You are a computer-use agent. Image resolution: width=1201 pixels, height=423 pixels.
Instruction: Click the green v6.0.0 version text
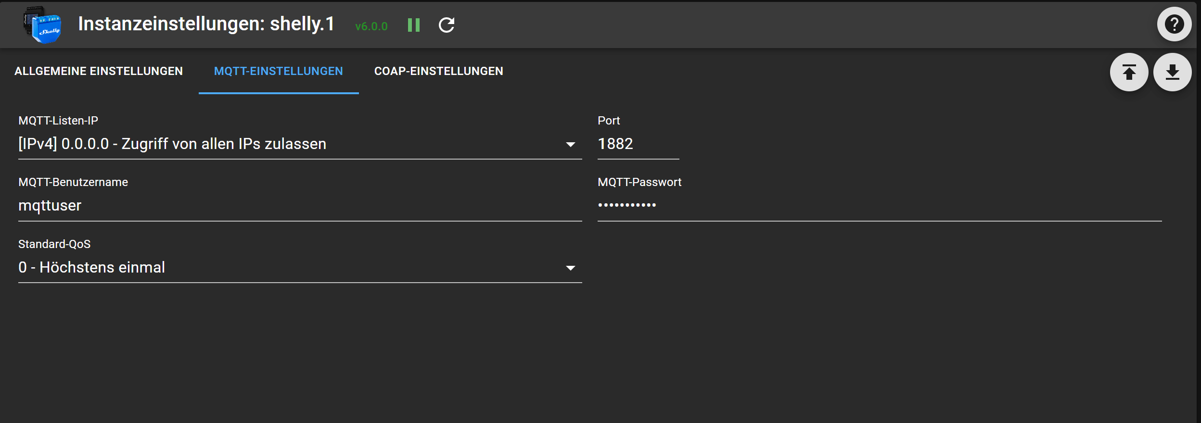pos(371,26)
